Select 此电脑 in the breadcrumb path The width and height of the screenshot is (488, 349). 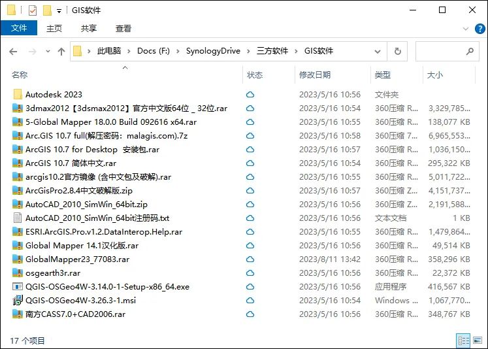[x=109, y=51]
